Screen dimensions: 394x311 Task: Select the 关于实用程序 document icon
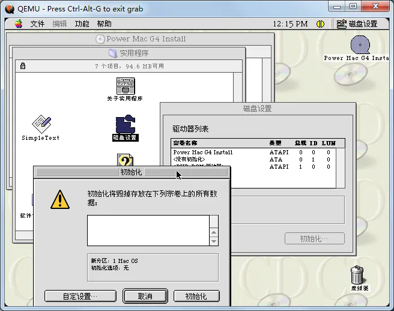(x=126, y=86)
